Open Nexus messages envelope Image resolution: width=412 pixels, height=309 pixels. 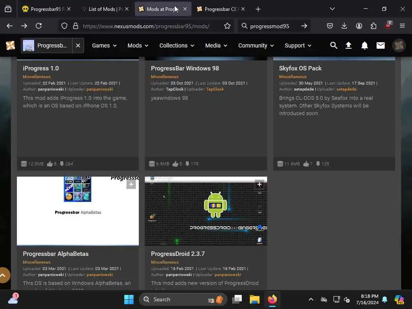coord(381,45)
